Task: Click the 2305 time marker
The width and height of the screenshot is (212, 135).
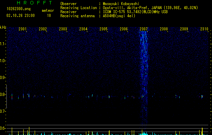Action: (103, 29)
